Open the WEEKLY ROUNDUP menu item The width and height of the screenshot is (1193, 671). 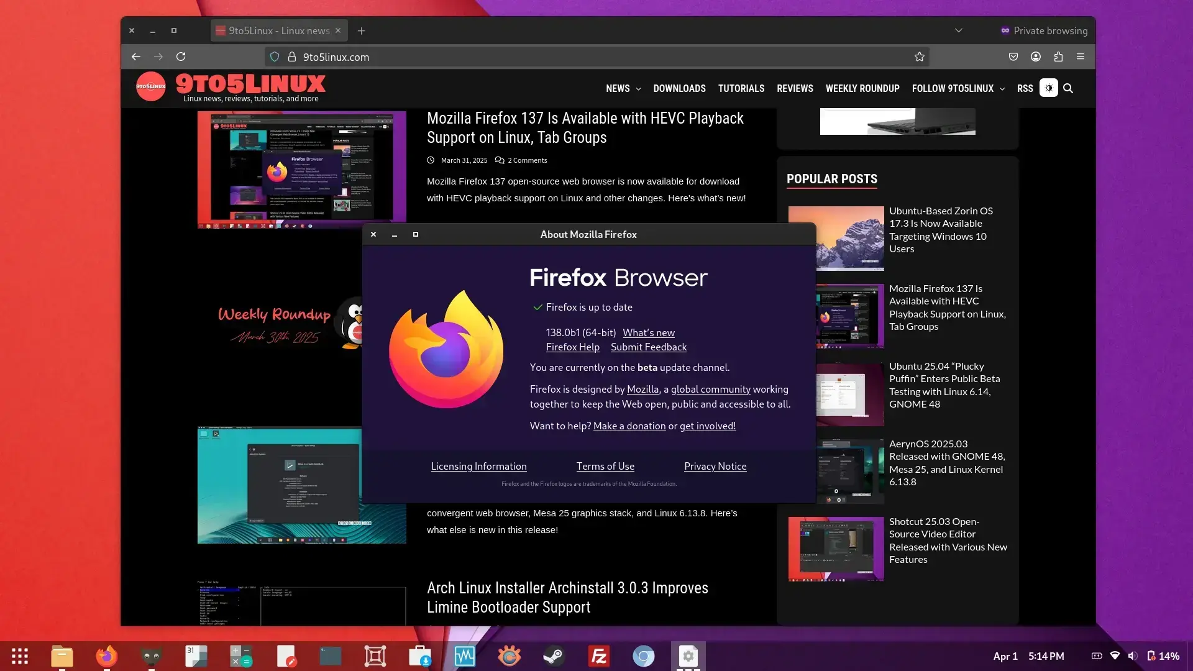(862, 88)
